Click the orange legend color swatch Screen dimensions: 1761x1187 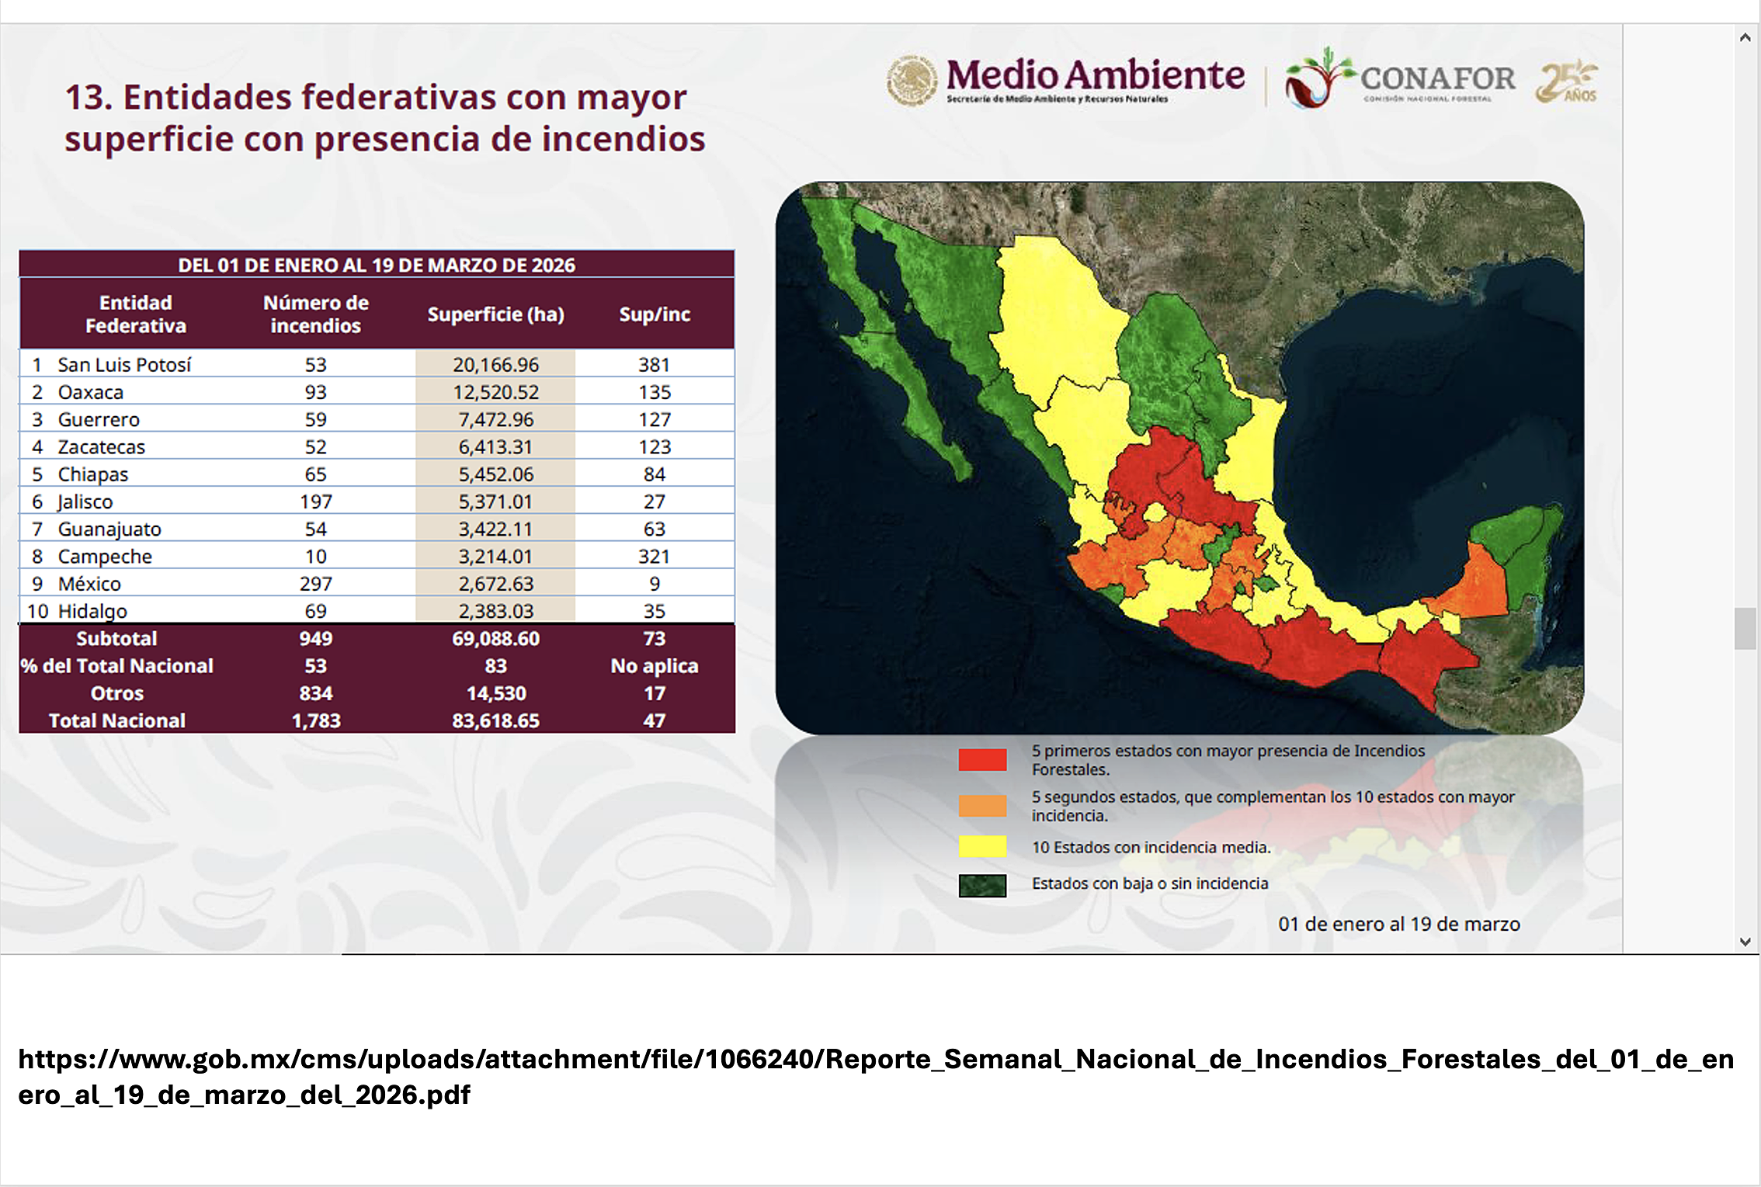(x=982, y=806)
